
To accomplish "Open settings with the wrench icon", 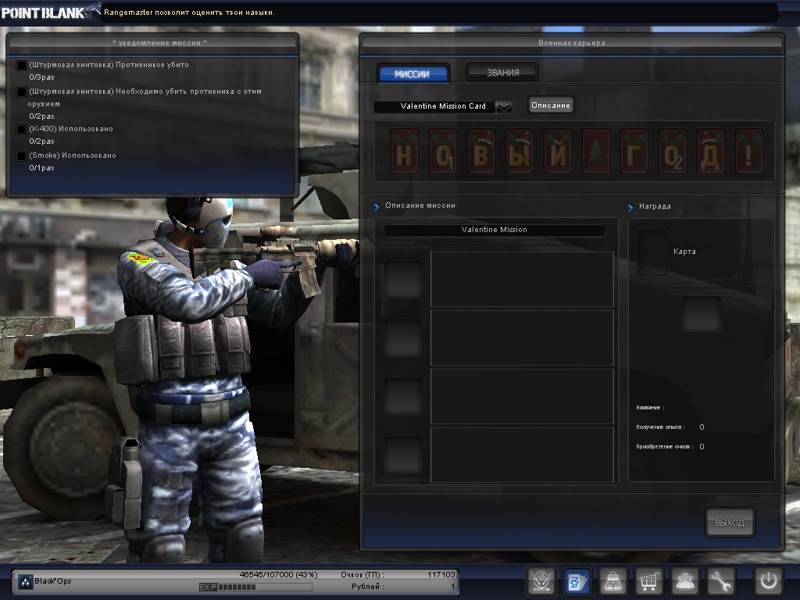I will pos(721,581).
